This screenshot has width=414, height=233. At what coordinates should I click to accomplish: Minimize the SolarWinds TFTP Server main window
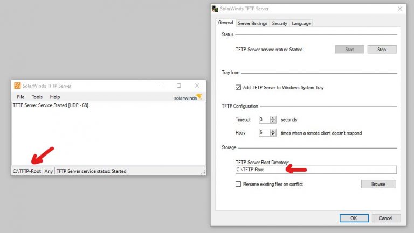pyautogui.click(x=161, y=86)
